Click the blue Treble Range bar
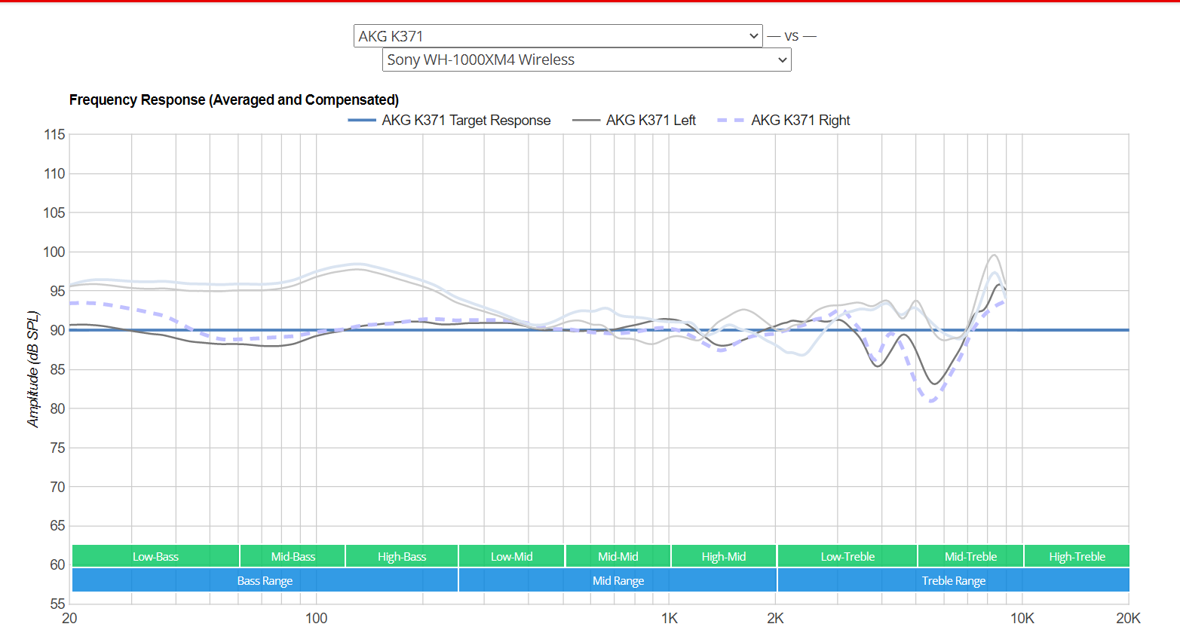1180x630 pixels. tap(954, 580)
